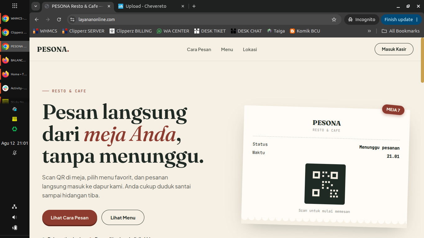Open the Ubuntu app grid launcher
Viewport: 424px width, 238px height.
click(15, 6)
